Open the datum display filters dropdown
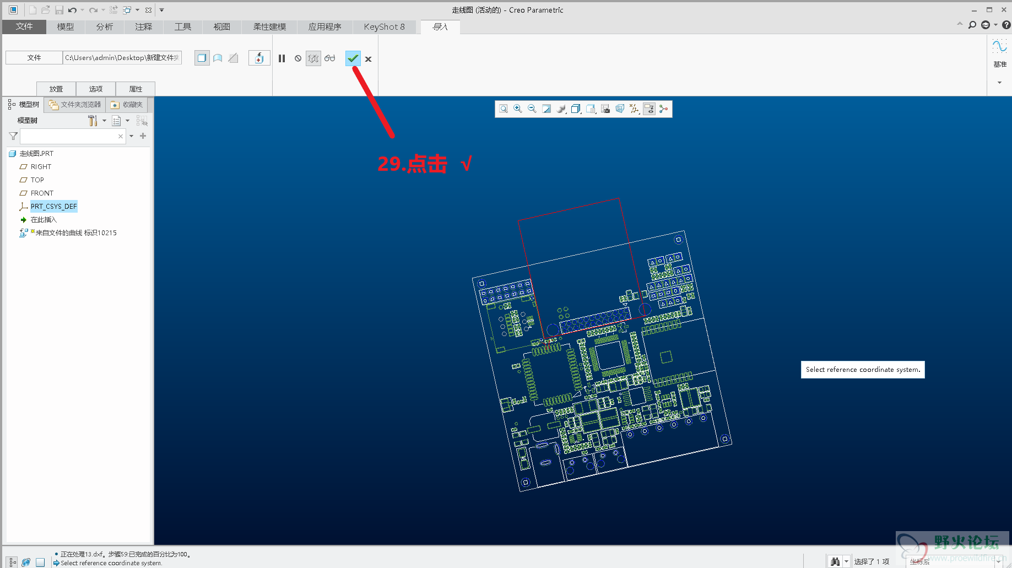This screenshot has width=1012, height=568. pyautogui.click(x=634, y=109)
